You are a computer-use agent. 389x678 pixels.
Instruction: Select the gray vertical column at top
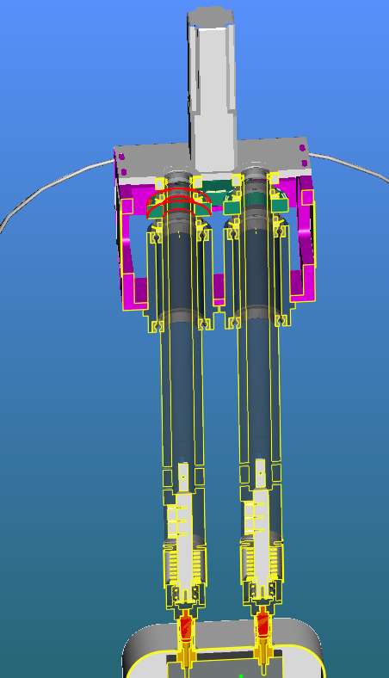click(212, 87)
